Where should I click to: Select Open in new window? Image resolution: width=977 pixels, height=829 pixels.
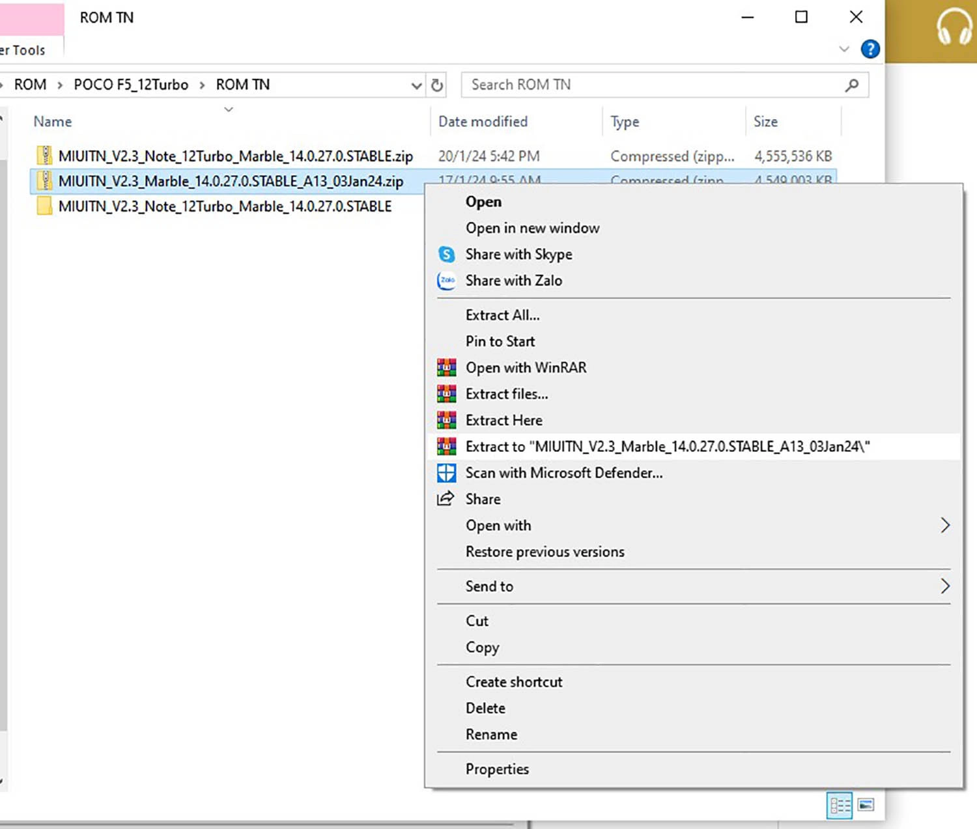532,228
